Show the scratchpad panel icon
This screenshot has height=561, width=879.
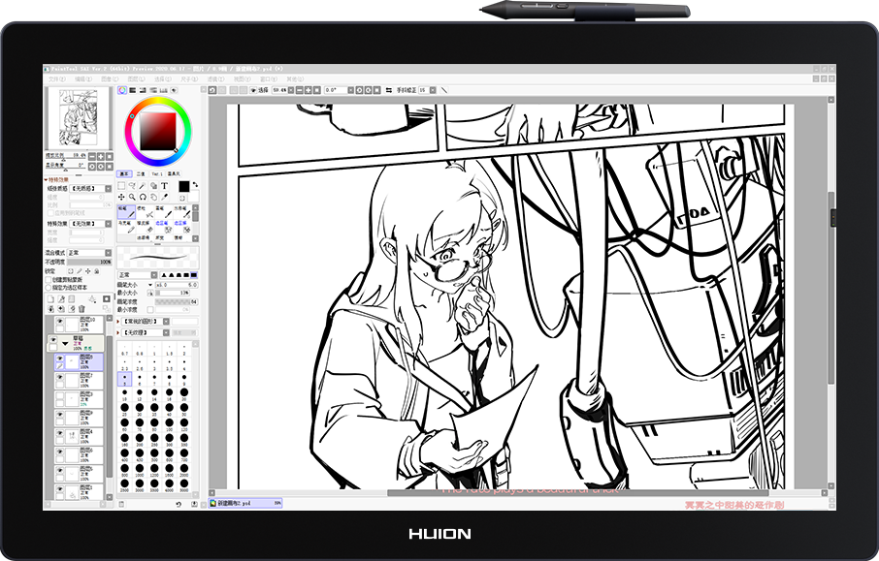(x=174, y=90)
